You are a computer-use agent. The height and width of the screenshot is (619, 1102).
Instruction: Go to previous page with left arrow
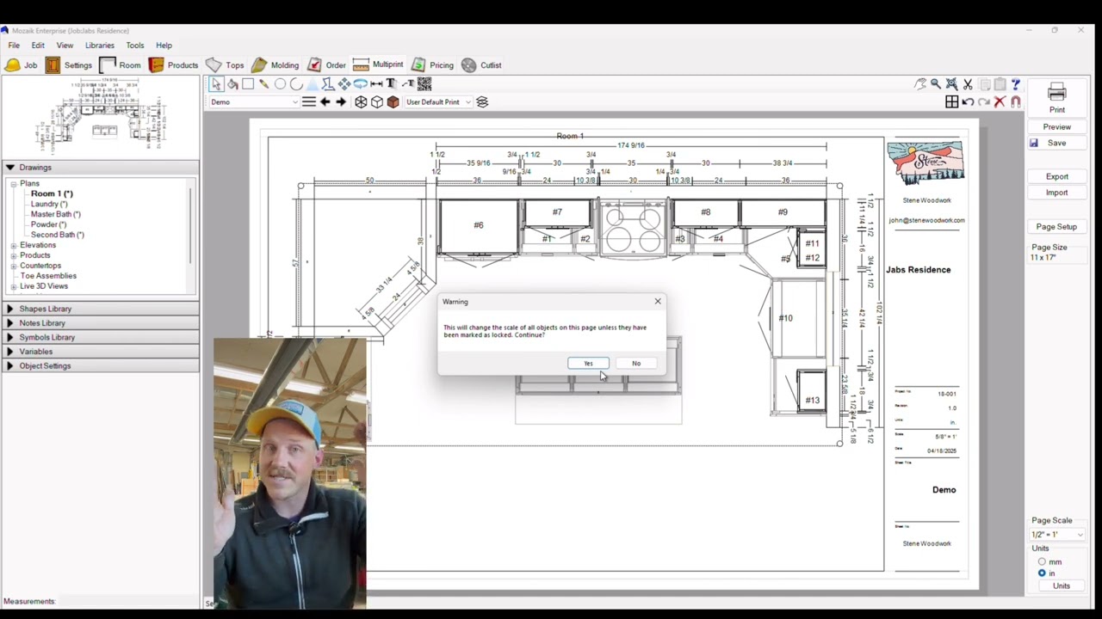click(x=325, y=101)
